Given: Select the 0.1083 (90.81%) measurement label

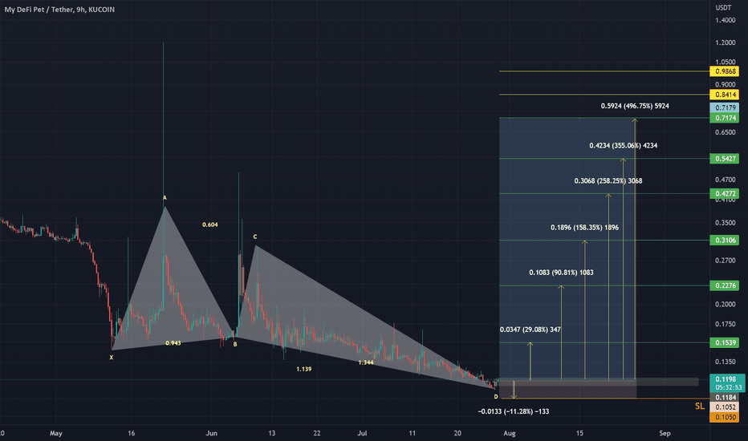Looking at the screenshot, I should 561,273.
